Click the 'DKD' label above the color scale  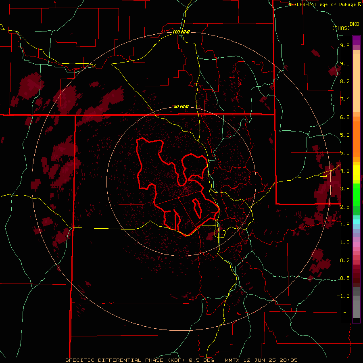(355, 24)
